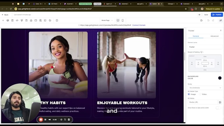This screenshot has height=126, width=224.
Task: Stop the screen recording with red button
Action: (x=41, y=119)
